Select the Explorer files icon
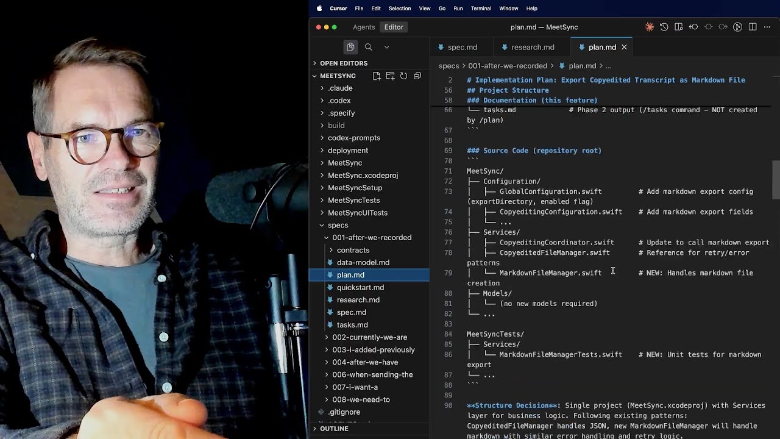 [350, 47]
